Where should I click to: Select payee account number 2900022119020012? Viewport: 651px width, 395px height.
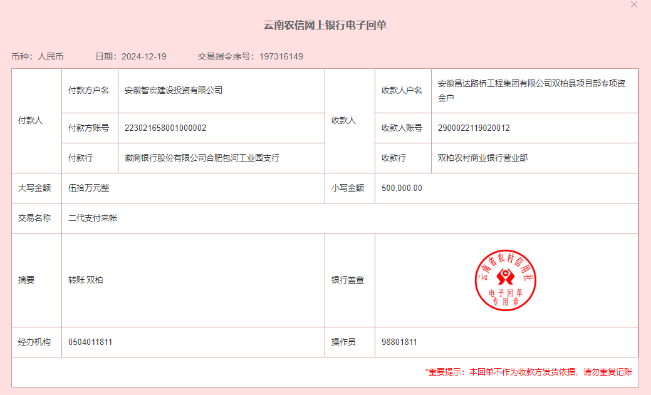click(474, 128)
